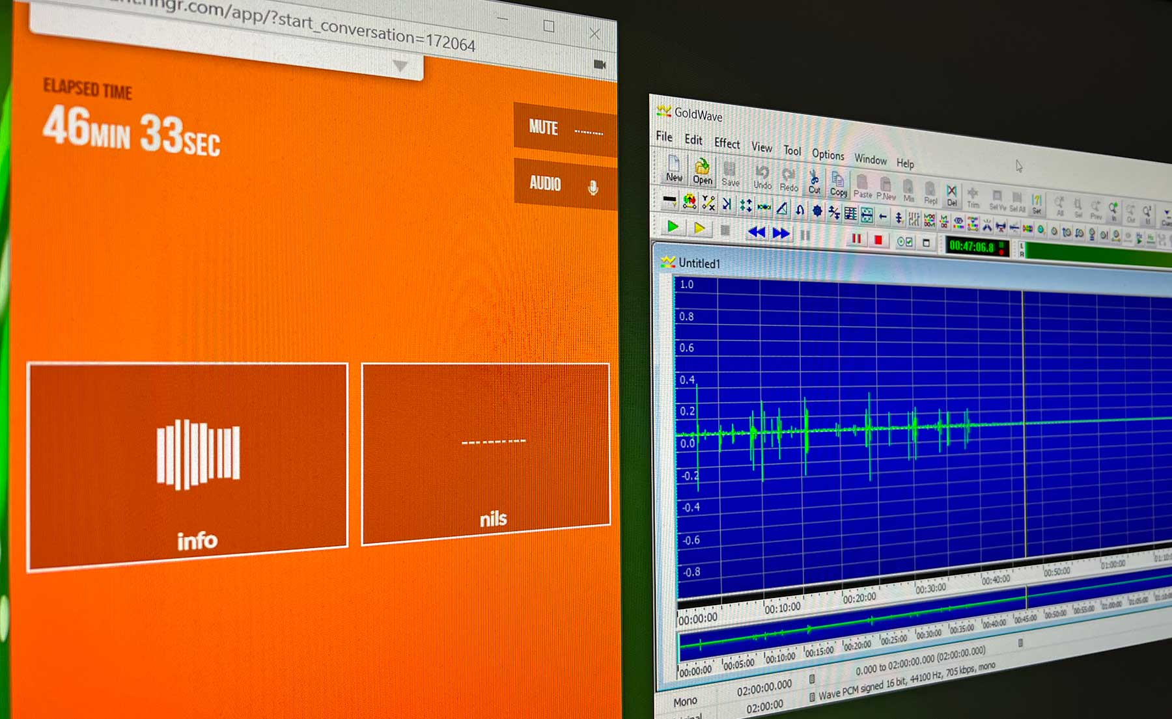Open the Effect menu in GoldWave
Viewport: 1172px width, 719px height.
(727, 143)
